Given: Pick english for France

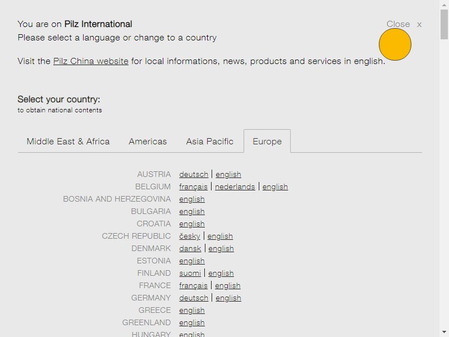Looking at the screenshot, I should point(228,285).
